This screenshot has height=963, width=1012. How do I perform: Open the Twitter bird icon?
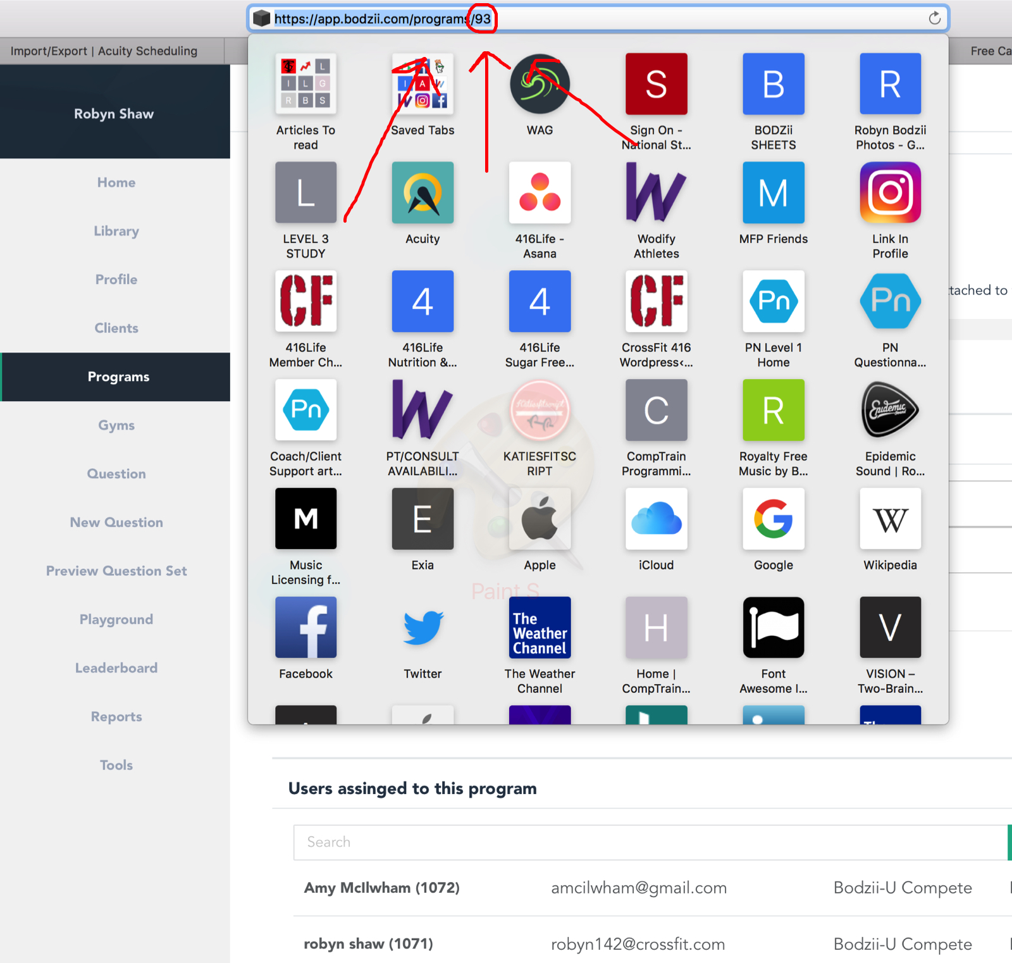pos(423,628)
